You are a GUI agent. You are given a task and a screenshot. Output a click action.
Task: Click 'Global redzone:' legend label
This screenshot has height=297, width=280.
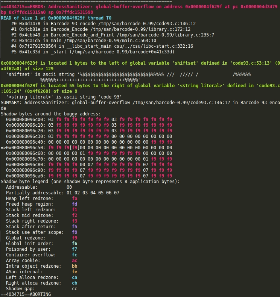[x=26, y=238]
